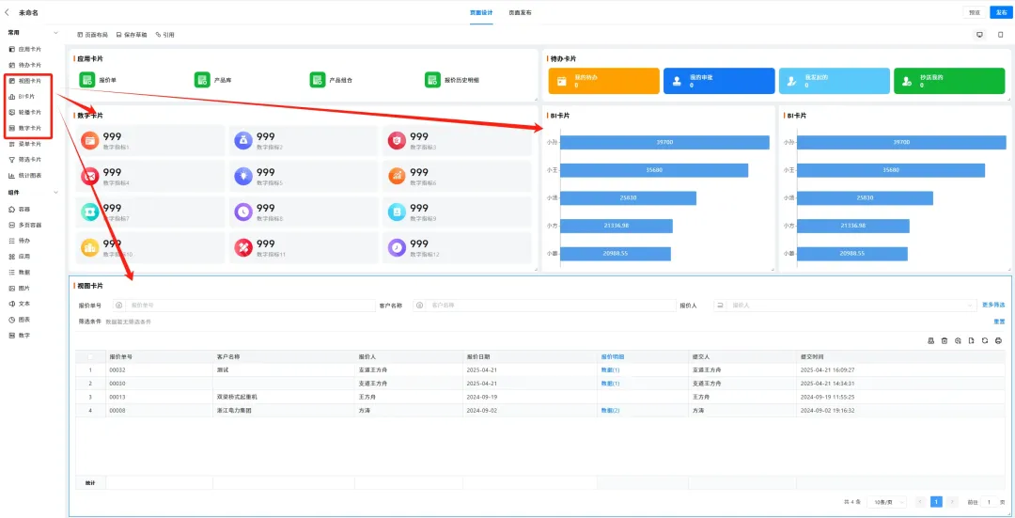Toggle the table header select-all checkbox
Screen dimensions: 1015x518
[90, 357]
